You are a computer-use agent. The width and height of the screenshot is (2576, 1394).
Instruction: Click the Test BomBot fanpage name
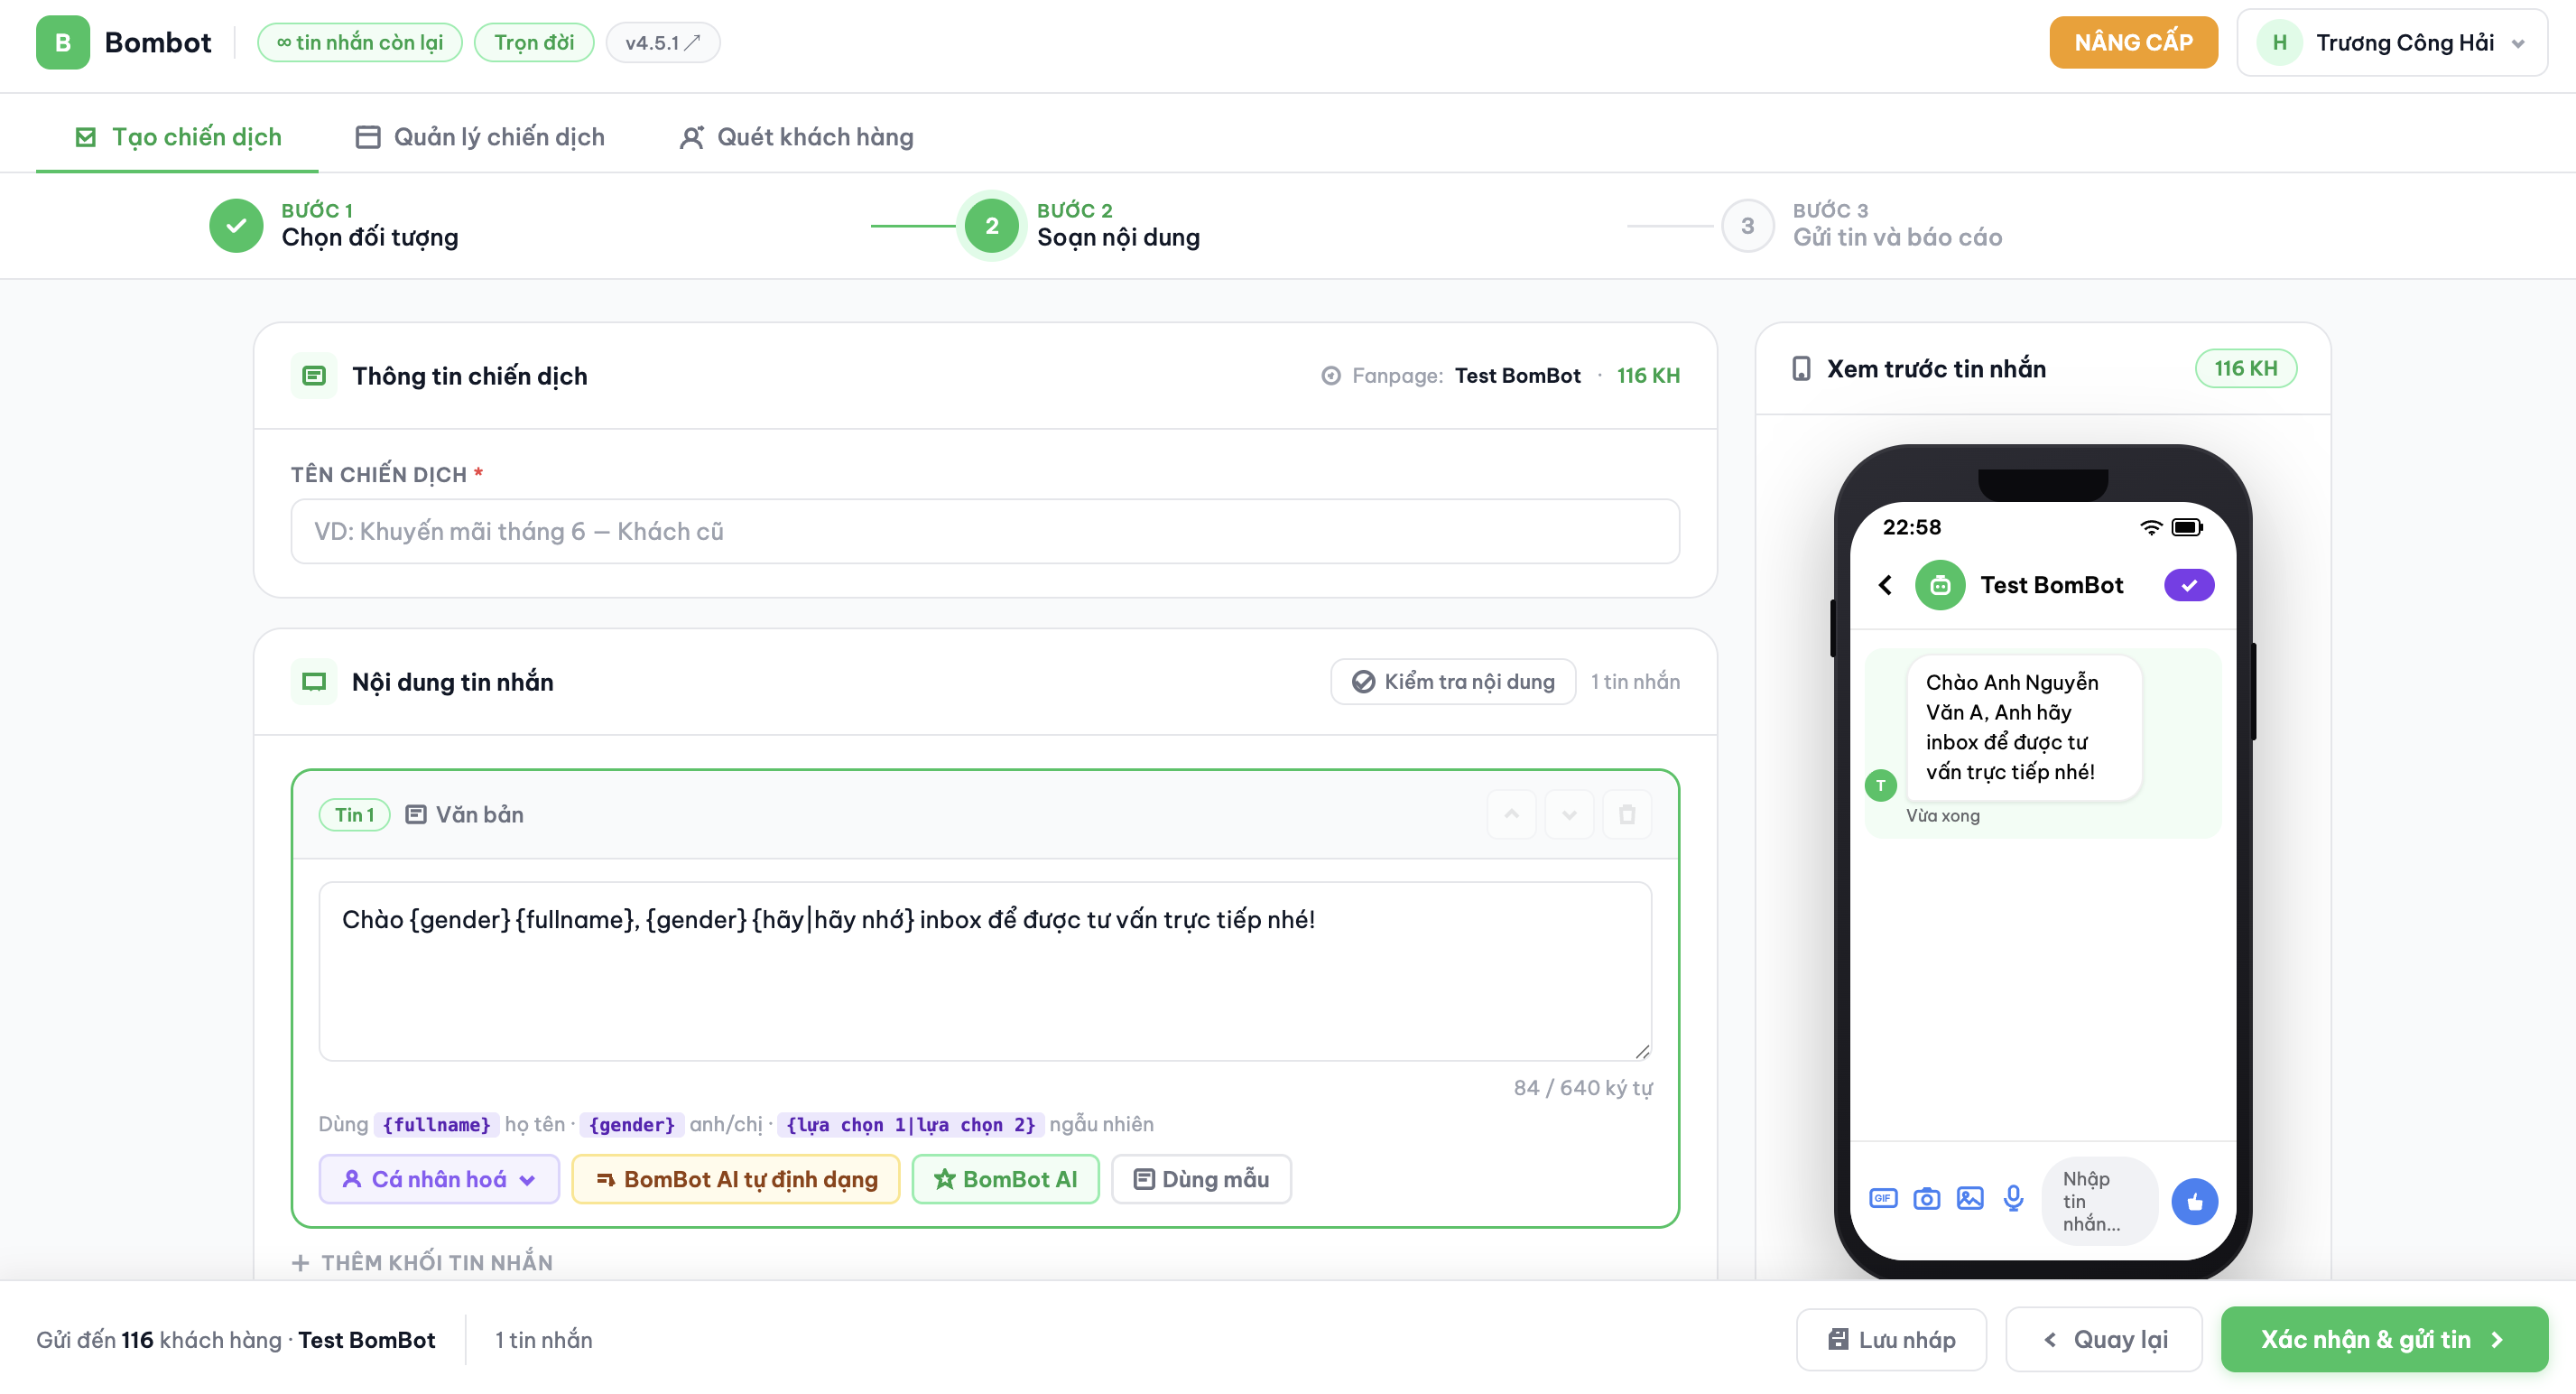[1517, 375]
